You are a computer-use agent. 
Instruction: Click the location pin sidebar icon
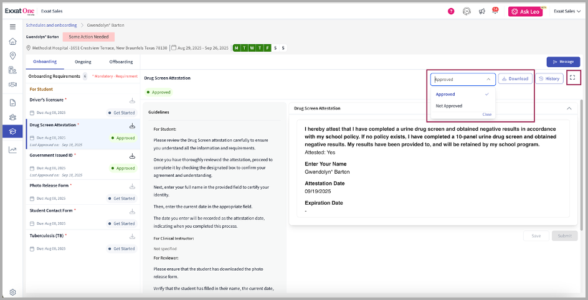point(12,55)
